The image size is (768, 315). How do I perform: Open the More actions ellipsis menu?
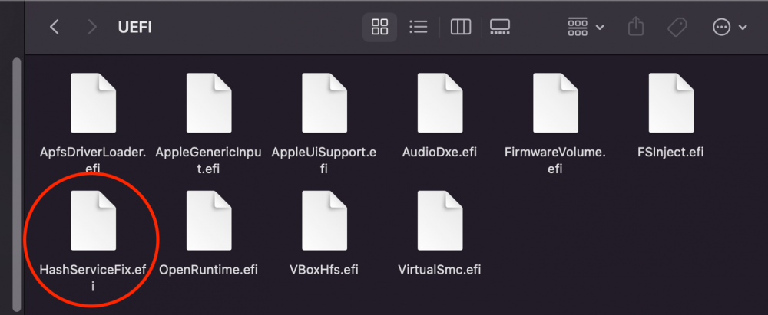click(x=730, y=28)
